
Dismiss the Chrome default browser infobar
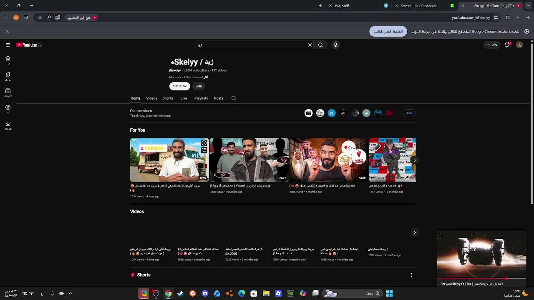pyautogui.click(x=7, y=31)
